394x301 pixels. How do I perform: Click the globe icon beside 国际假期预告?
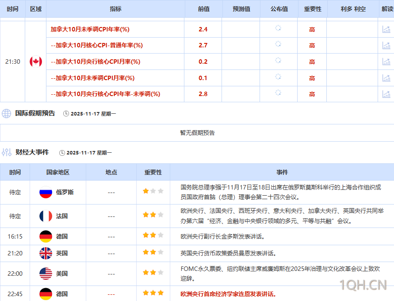pyautogui.click(x=6, y=113)
